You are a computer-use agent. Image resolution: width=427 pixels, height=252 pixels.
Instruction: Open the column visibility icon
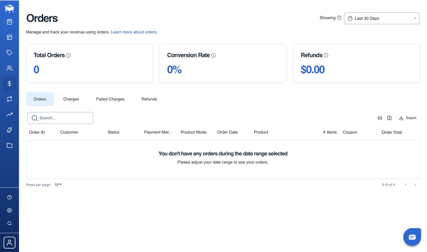point(389,118)
